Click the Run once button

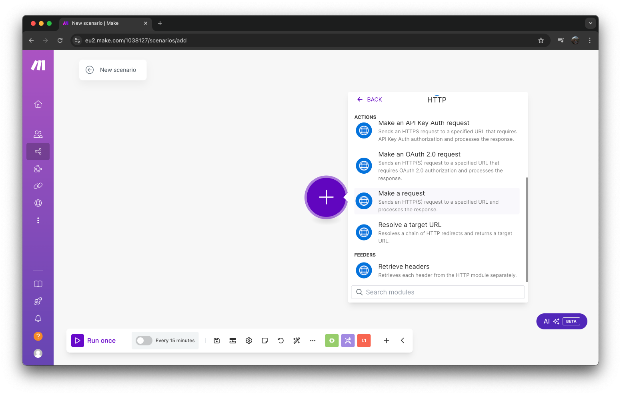[x=94, y=341]
